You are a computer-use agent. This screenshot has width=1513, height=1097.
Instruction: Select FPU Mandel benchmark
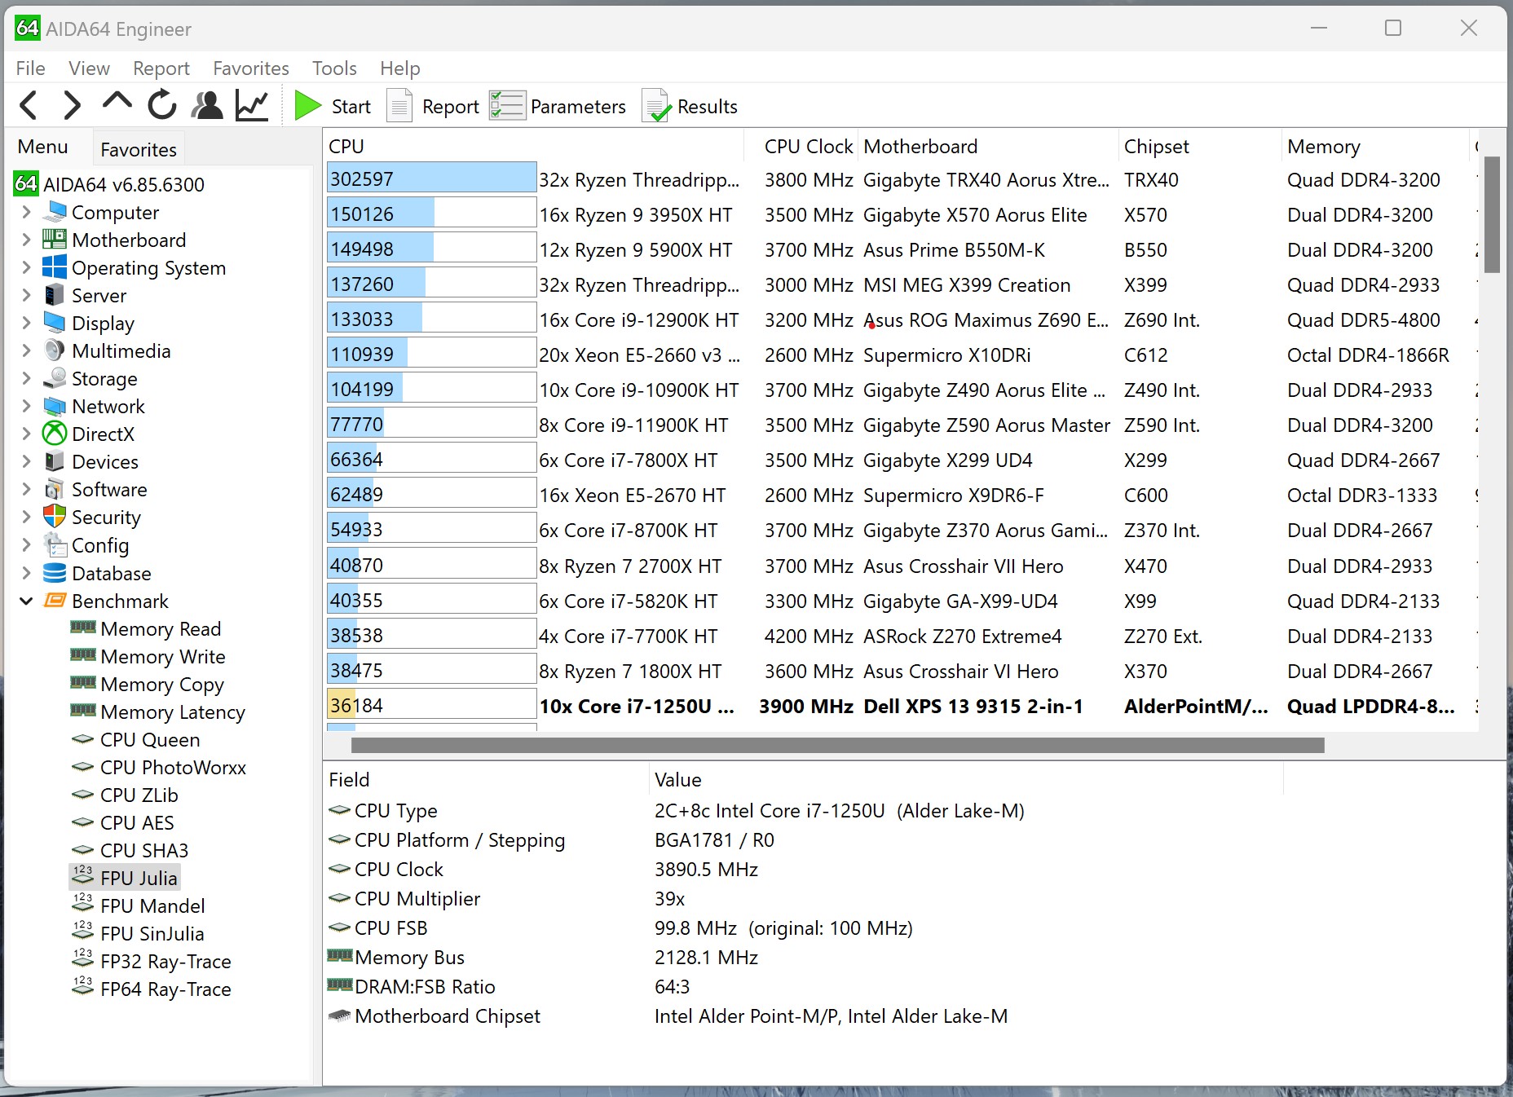[x=152, y=905]
